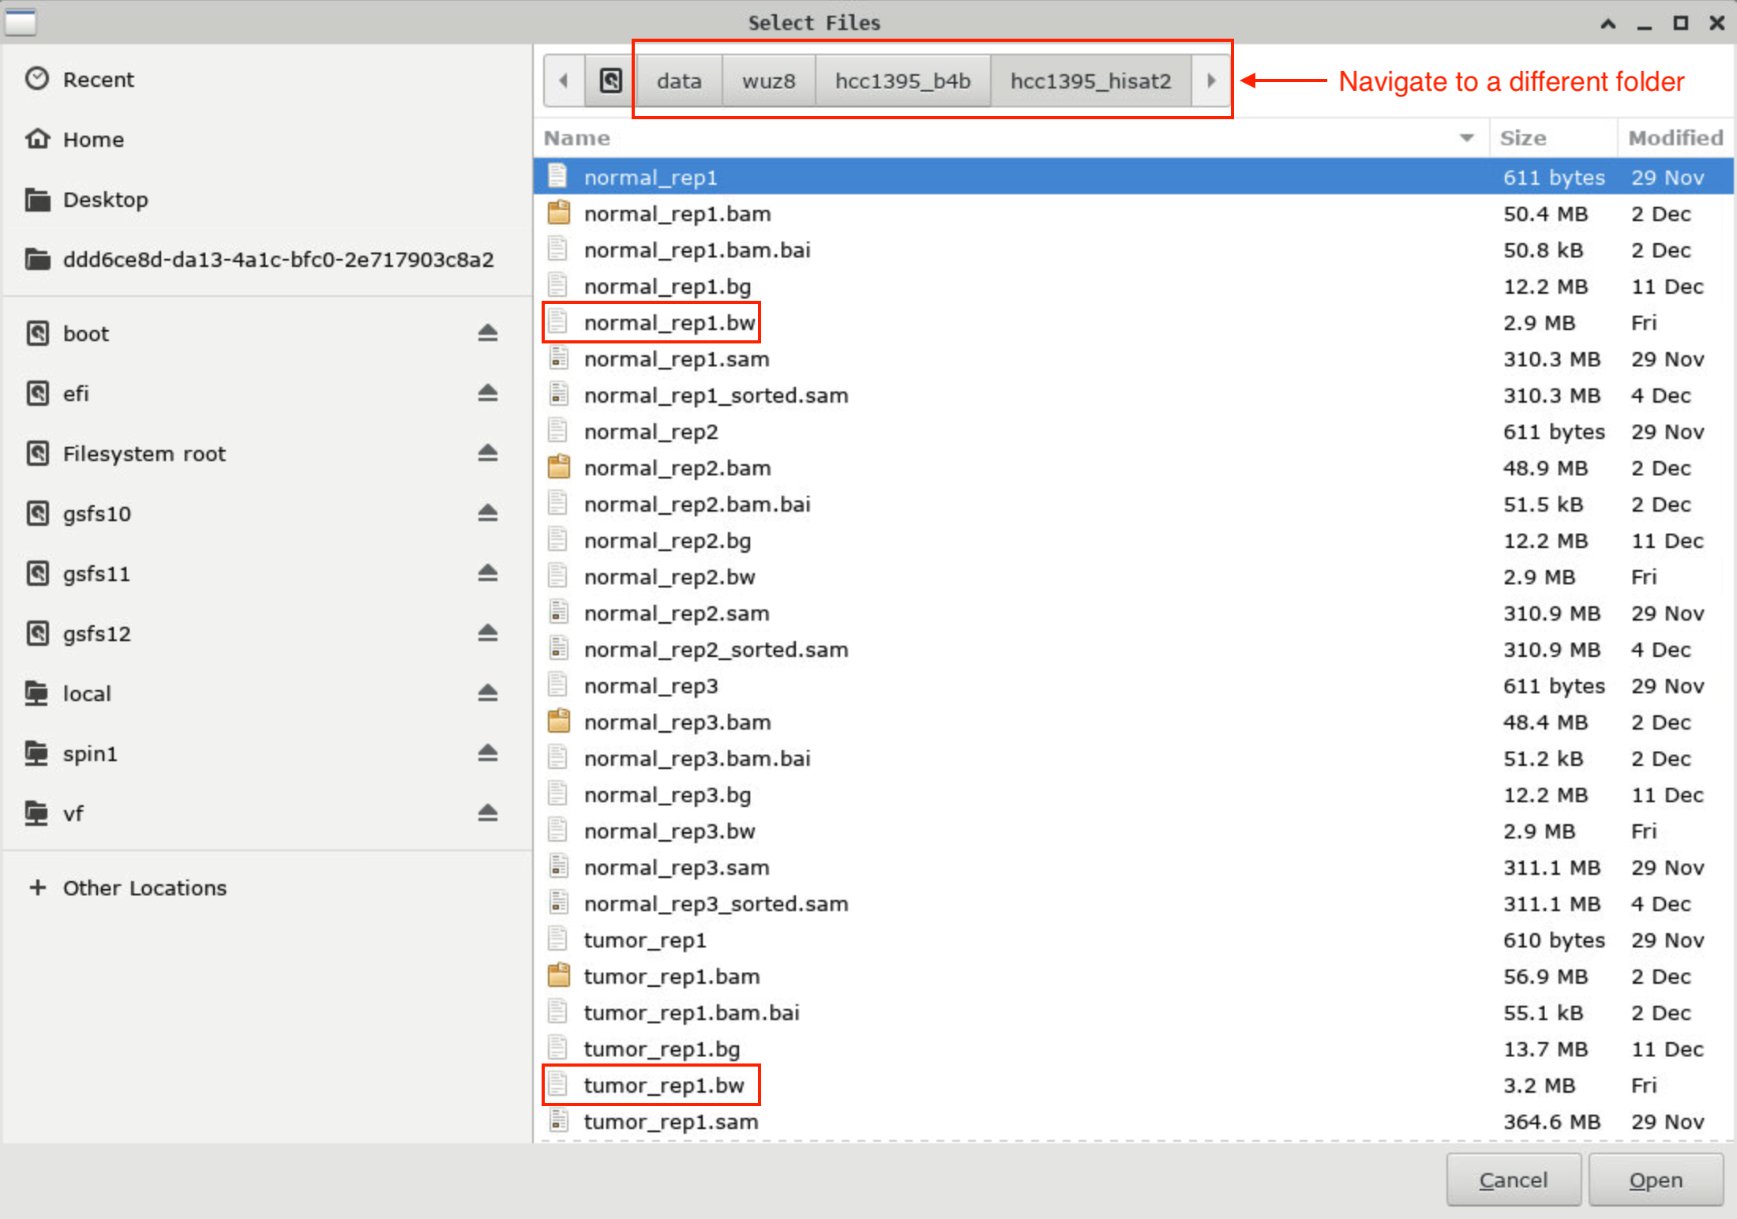Eject the gsfs10 volume
This screenshot has width=1737, height=1219.
(x=487, y=513)
